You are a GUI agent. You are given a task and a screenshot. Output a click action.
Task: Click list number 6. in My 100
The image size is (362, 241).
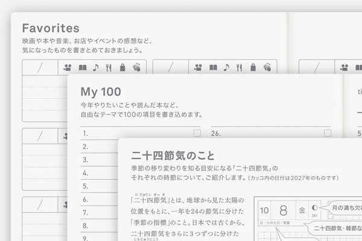86,199
